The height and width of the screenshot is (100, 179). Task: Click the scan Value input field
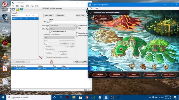69,22
